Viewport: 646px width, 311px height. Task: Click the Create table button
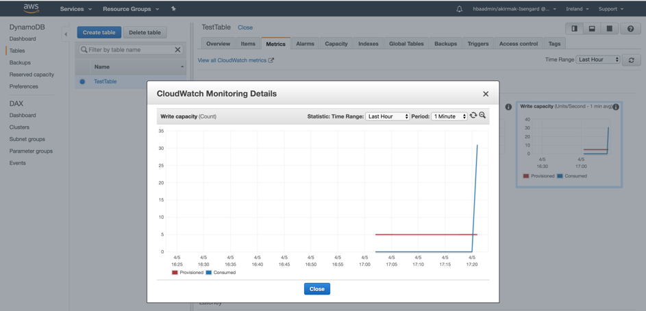(99, 33)
